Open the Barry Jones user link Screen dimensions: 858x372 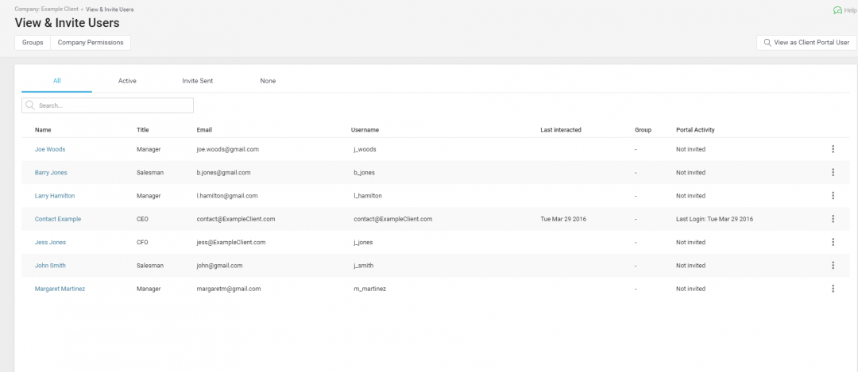point(51,172)
